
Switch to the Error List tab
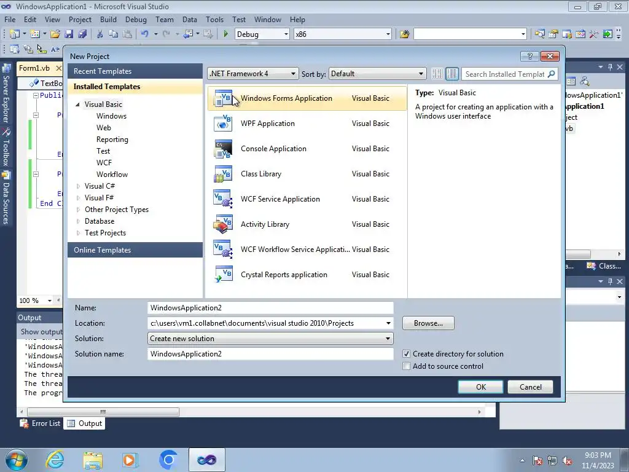(x=41, y=423)
